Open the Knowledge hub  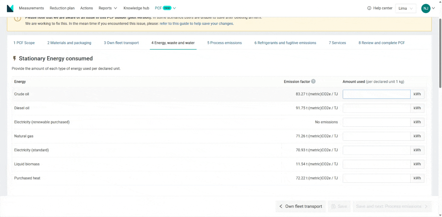tap(136, 8)
